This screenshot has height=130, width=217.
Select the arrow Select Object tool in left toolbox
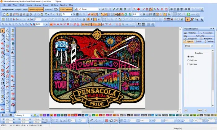coord(2,31)
